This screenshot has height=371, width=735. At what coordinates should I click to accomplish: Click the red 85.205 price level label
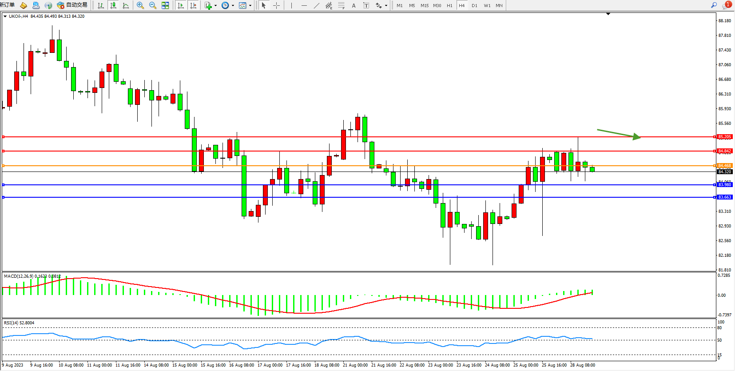coord(724,137)
